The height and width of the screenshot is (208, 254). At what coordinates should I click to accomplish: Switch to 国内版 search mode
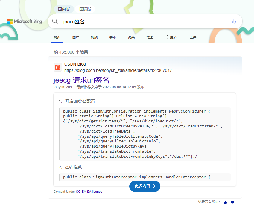click(64, 9)
